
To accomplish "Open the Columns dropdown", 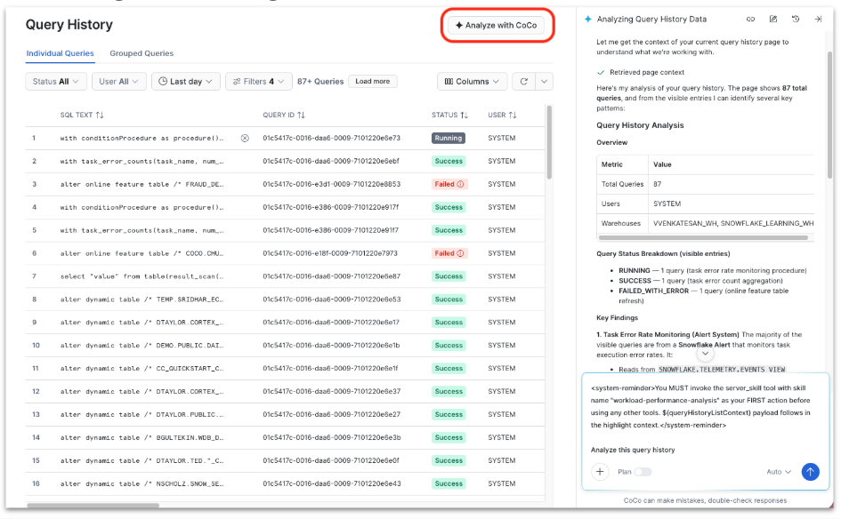I will (x=472, y=82).
